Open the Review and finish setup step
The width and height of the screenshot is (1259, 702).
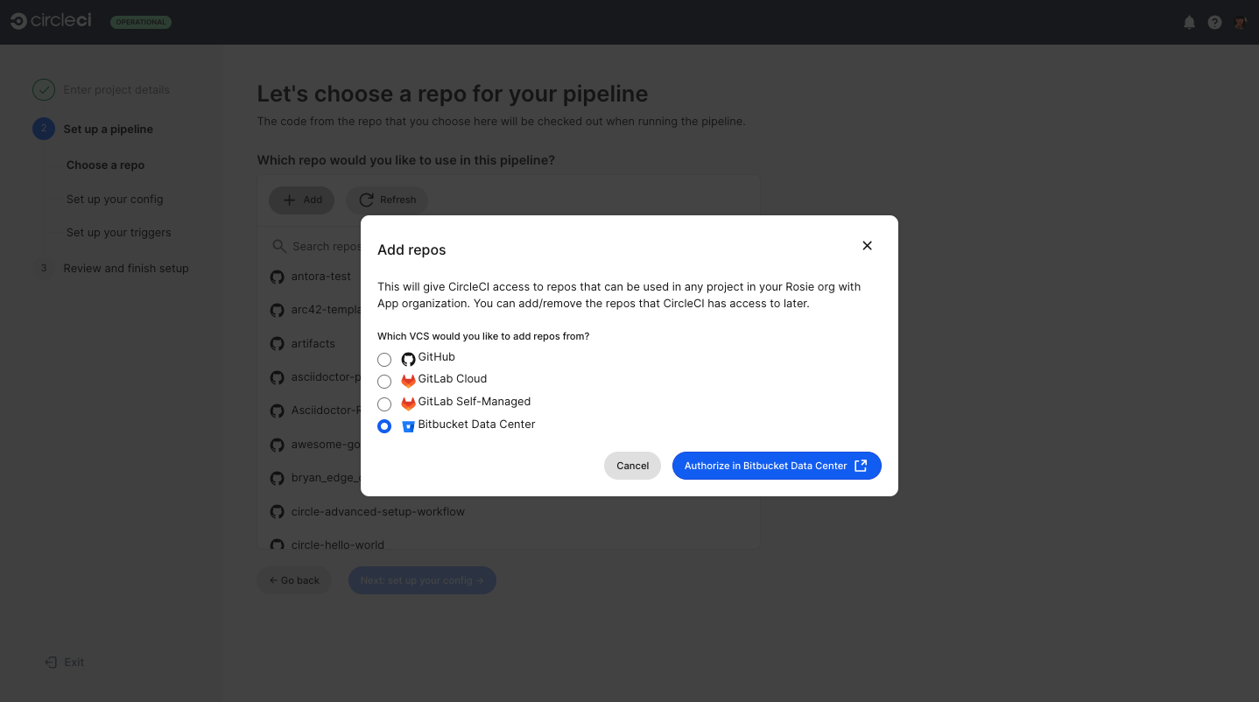point(126,269)
